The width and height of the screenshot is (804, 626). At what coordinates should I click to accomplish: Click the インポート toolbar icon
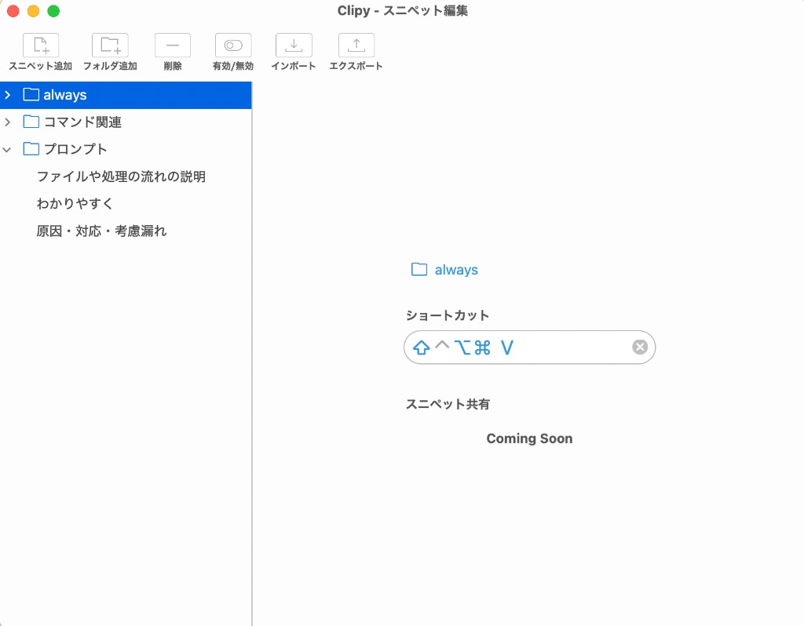click(x=293, y=45)
